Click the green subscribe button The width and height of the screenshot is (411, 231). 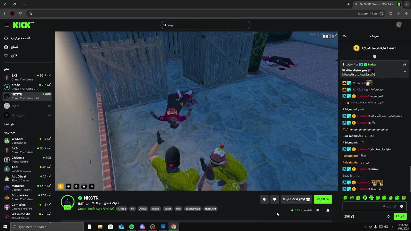(323, 199)
